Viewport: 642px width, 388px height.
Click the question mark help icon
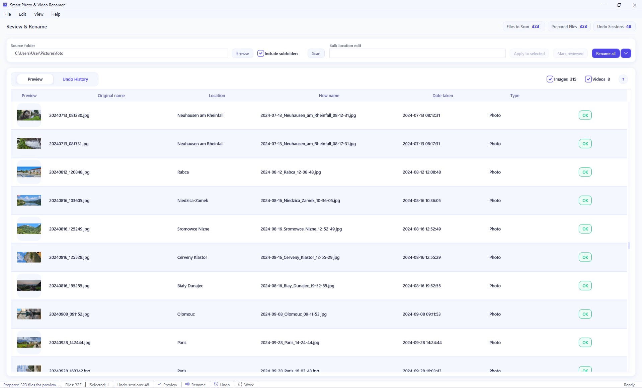tap(623, 80)
